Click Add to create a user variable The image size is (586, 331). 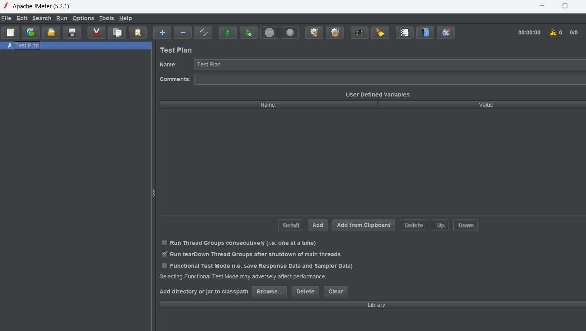coord(318,225)
